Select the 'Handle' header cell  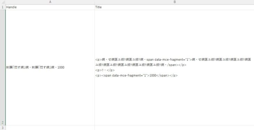(x=50, y=7)
